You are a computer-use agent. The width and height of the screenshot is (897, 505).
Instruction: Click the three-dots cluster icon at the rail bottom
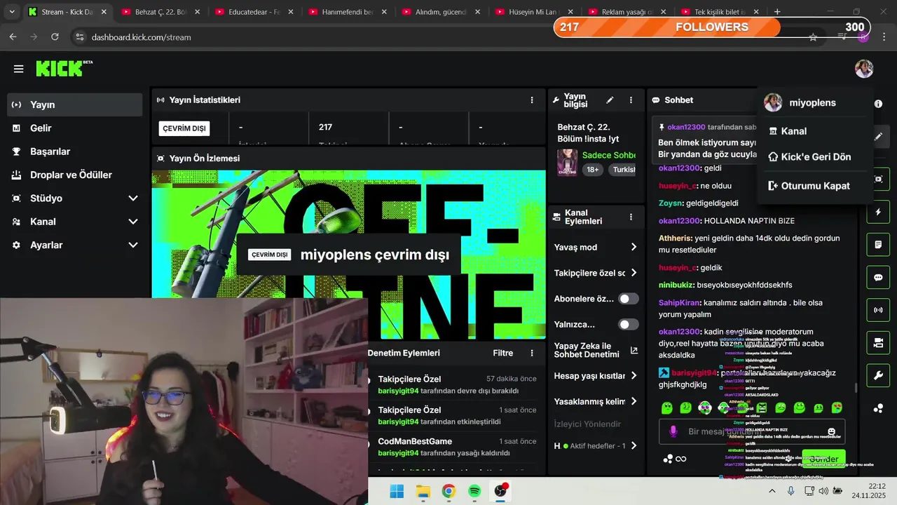[878, 409]
